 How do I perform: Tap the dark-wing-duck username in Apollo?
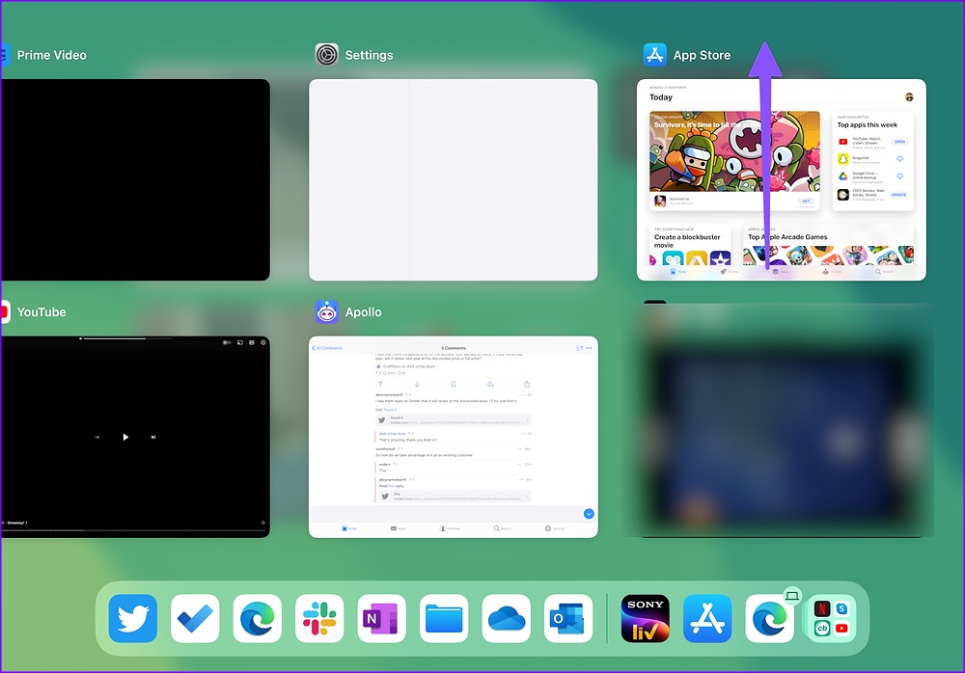(392, 434)
